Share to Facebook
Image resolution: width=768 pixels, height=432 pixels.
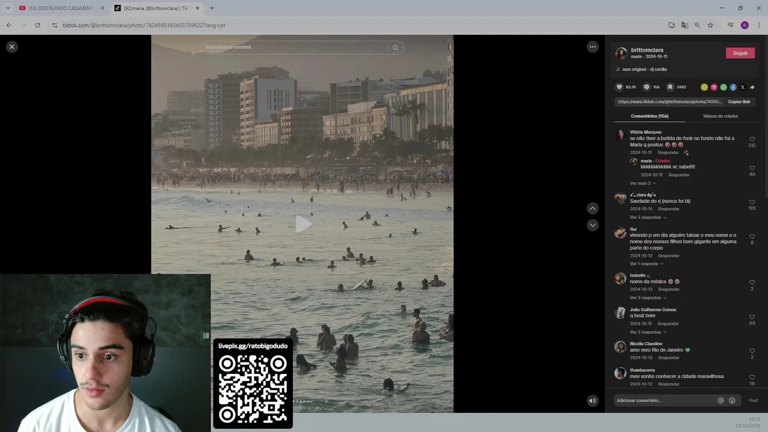(x=733, y=87)
